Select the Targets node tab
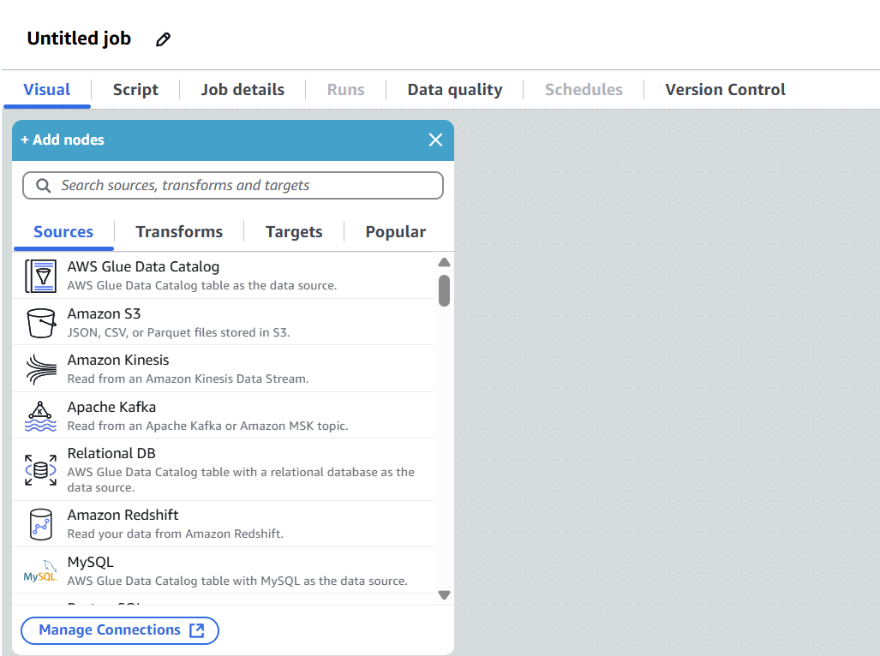 click(x=294, y=231)
